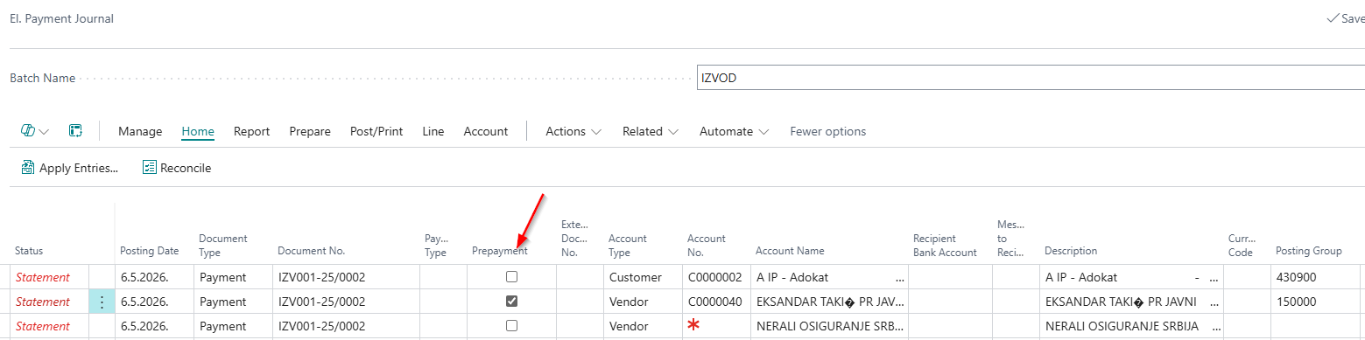Viewport: 1365px width, 340px height.
Task: Select account number C0000040 cell
Action: coord(715,302)
